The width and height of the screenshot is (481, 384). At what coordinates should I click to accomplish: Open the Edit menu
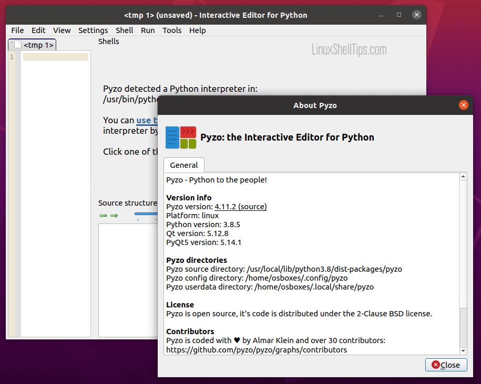[x=38, y=30]
